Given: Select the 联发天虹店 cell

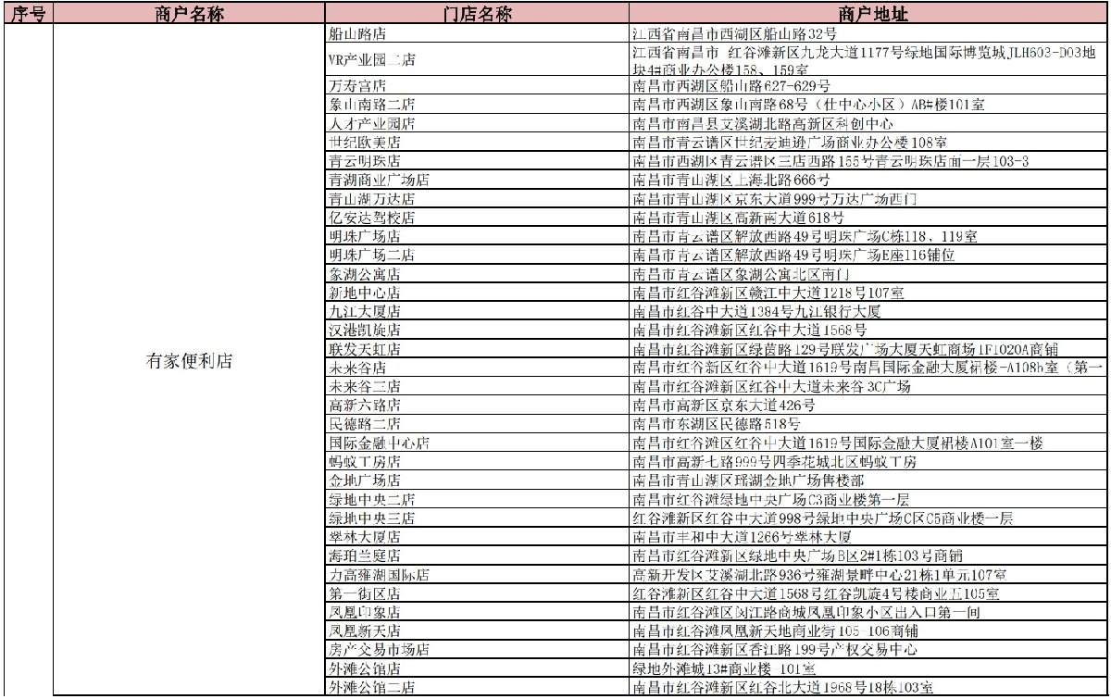Looking at the screenshot, I should point(477,349).
